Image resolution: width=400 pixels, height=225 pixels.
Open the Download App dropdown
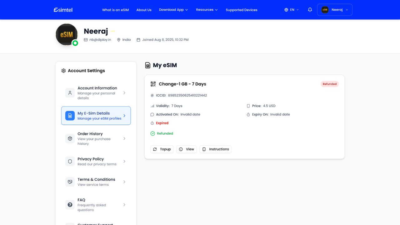tap(173, 10)
